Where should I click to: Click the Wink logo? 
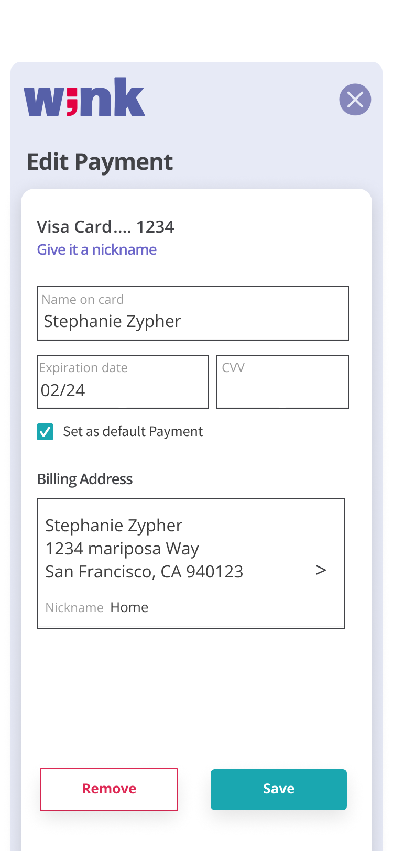click(x=84, y=97)
